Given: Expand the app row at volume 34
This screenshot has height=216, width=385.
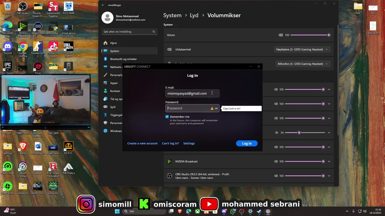Looking at the screenshot, I should (329, 133).
